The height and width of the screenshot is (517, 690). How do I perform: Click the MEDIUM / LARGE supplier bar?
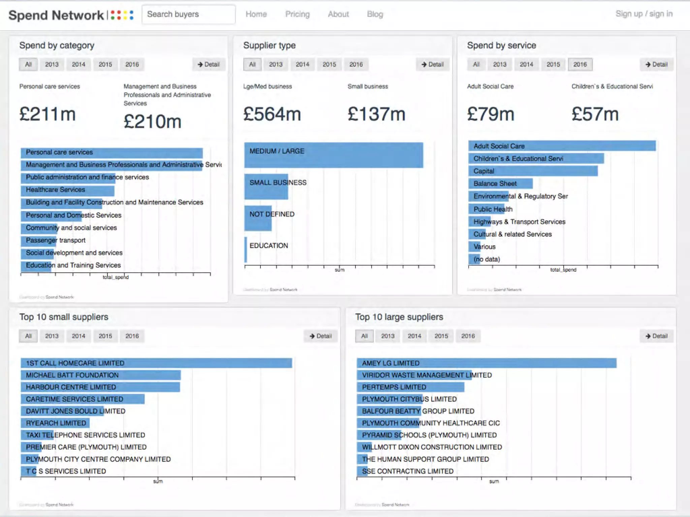point(333,155)
